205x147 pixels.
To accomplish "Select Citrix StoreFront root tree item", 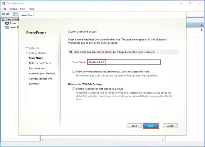I will coord(12,20).
